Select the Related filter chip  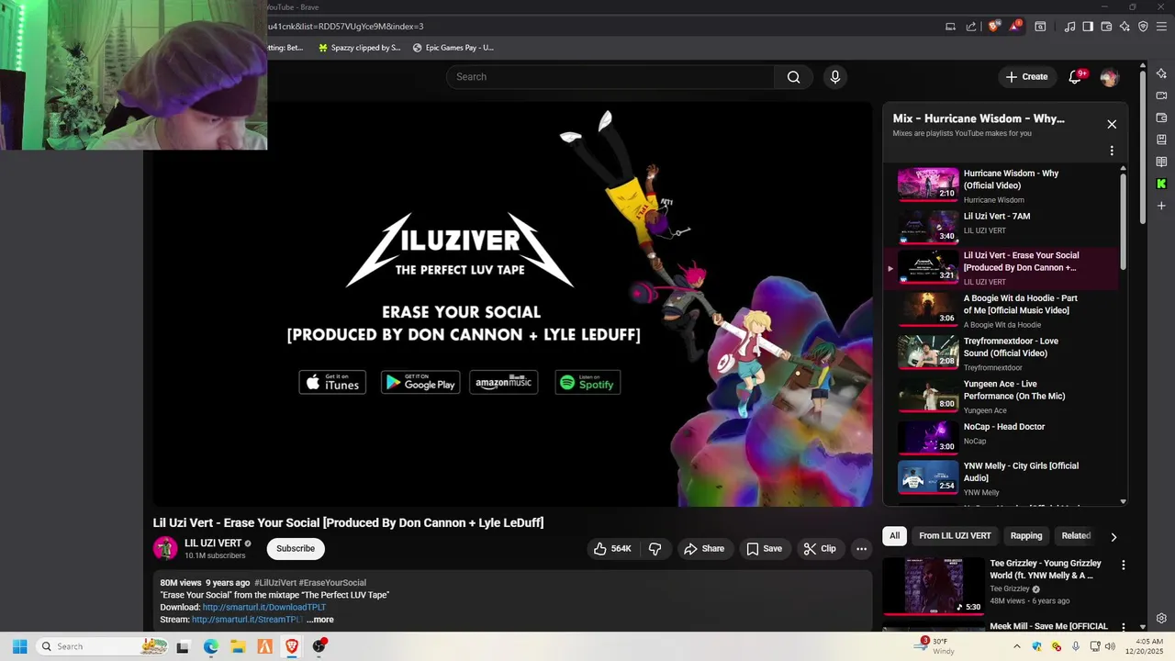pos(1076,536)
